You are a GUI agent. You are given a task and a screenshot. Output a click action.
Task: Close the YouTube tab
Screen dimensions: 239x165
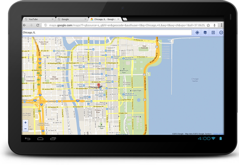[52, 19]
